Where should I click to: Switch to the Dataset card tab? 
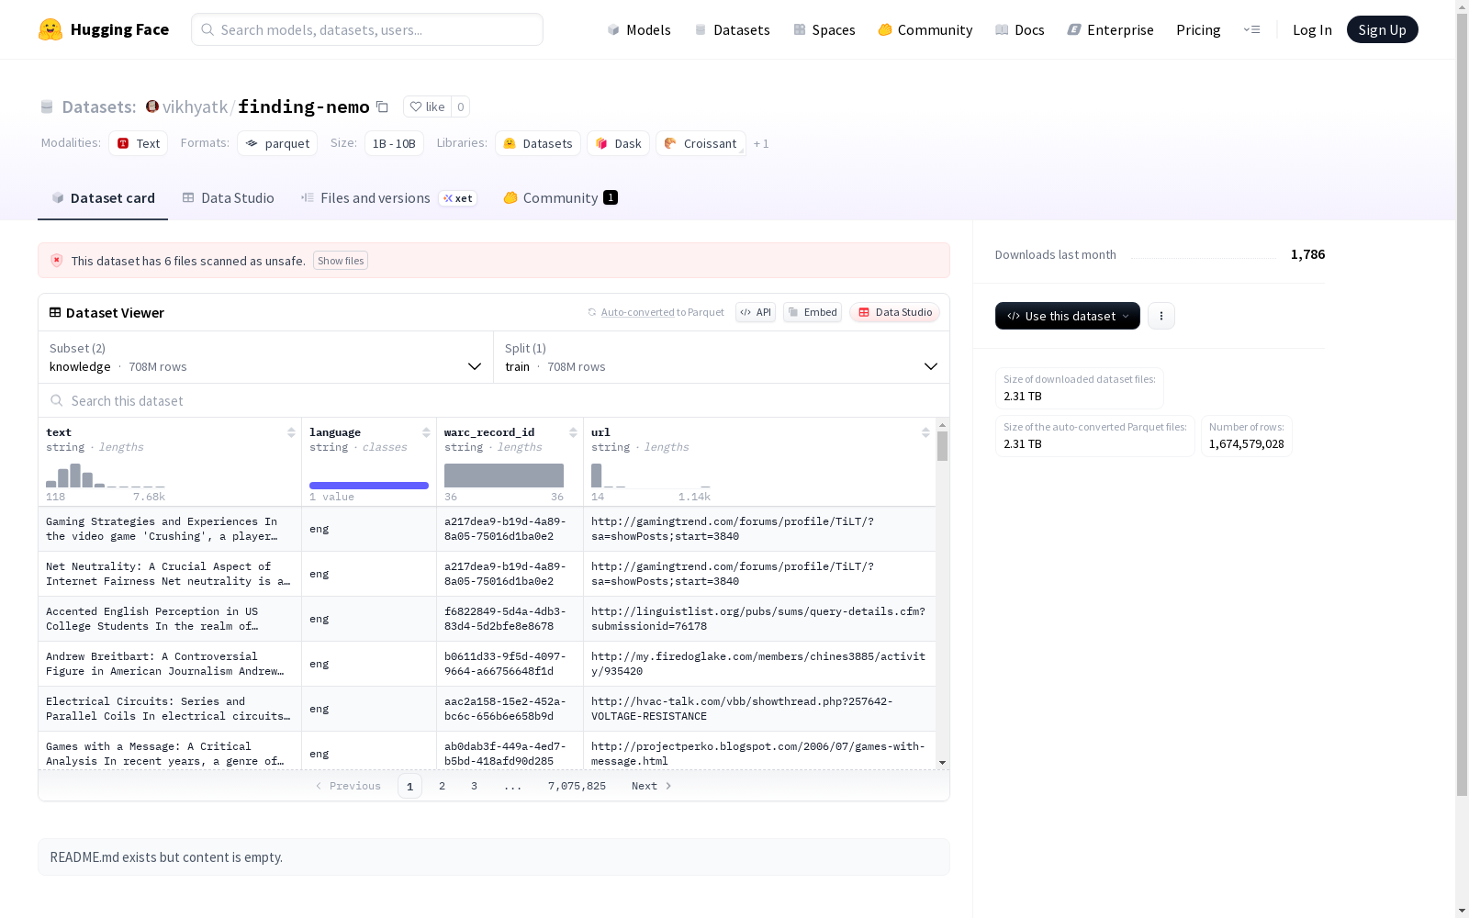(x=103, y=198)
